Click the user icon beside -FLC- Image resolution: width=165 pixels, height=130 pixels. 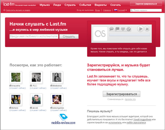click(x=31, y=86)
